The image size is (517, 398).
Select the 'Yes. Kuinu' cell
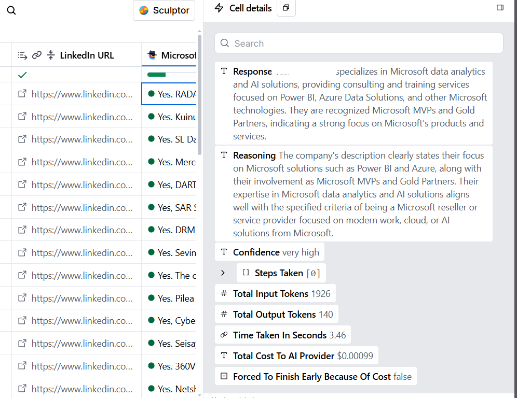tap(169, 117)
